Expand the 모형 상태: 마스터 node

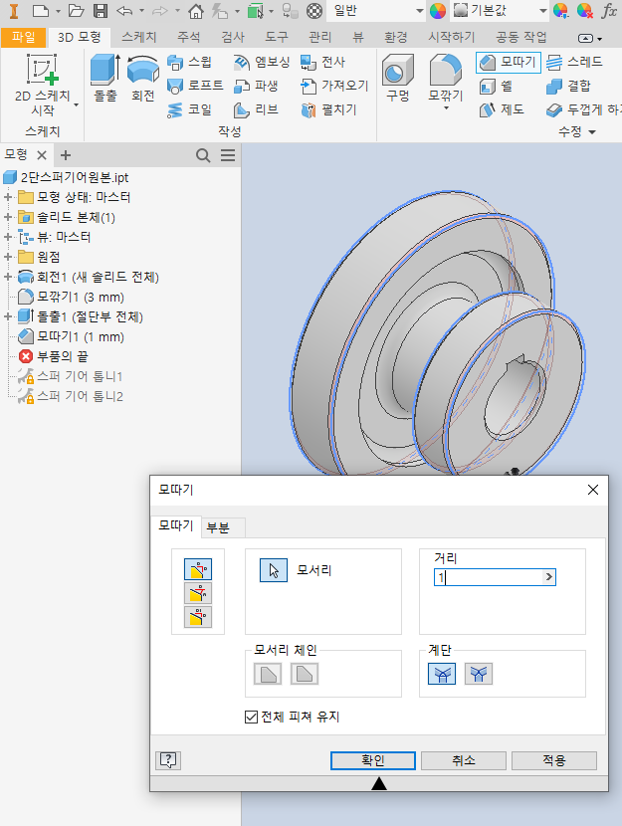(x=7, y=198)
